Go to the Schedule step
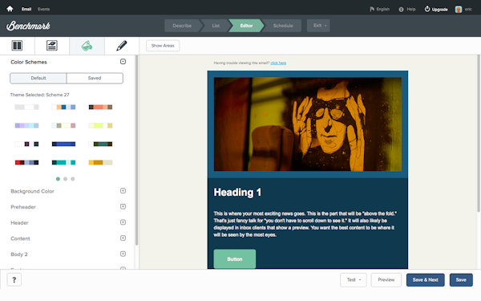This screenshot has width=481, height=301. point(283,26)
